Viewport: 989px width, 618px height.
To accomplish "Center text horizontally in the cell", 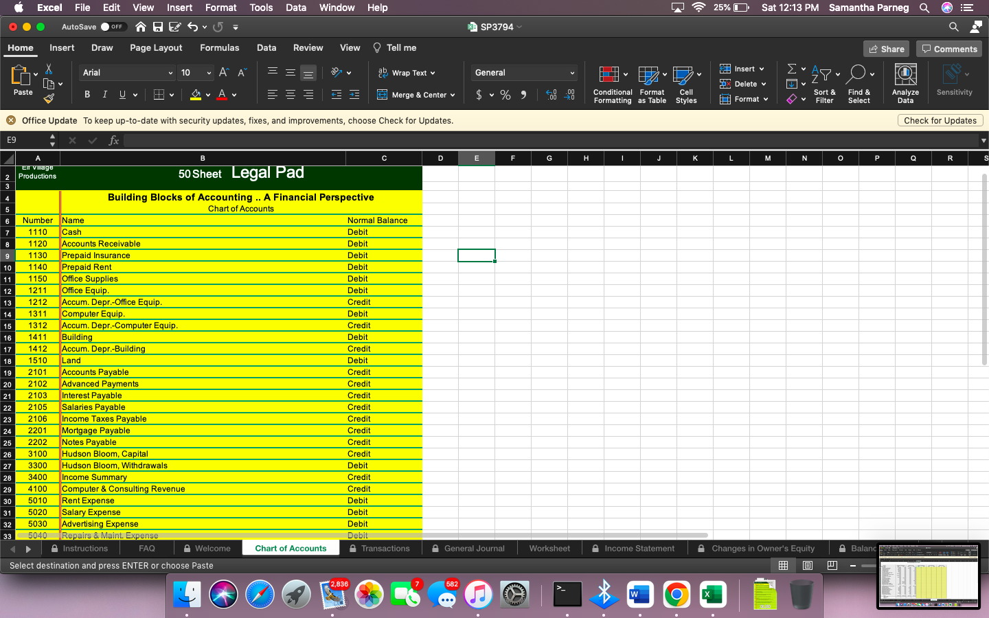I will tap(291, 94).
